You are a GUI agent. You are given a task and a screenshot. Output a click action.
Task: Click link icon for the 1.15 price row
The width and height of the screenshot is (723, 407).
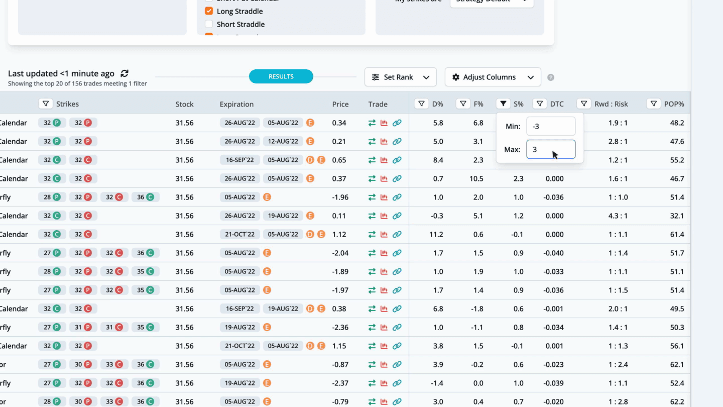click(x=397, y=346)
